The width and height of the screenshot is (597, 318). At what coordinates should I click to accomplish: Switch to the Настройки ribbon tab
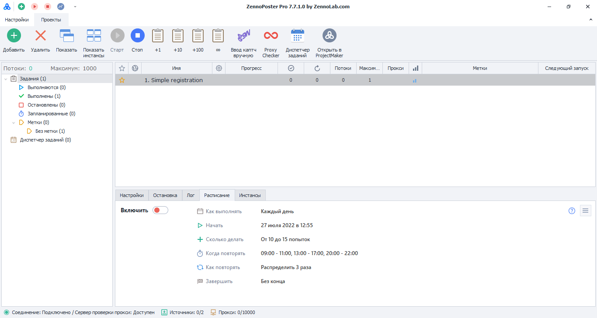(x=17, y=20)
